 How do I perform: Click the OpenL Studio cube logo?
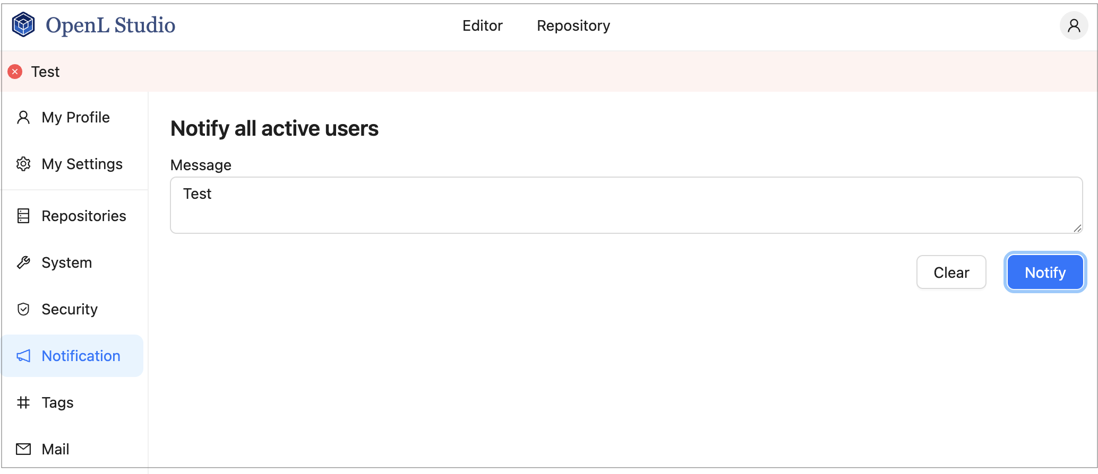23,25
